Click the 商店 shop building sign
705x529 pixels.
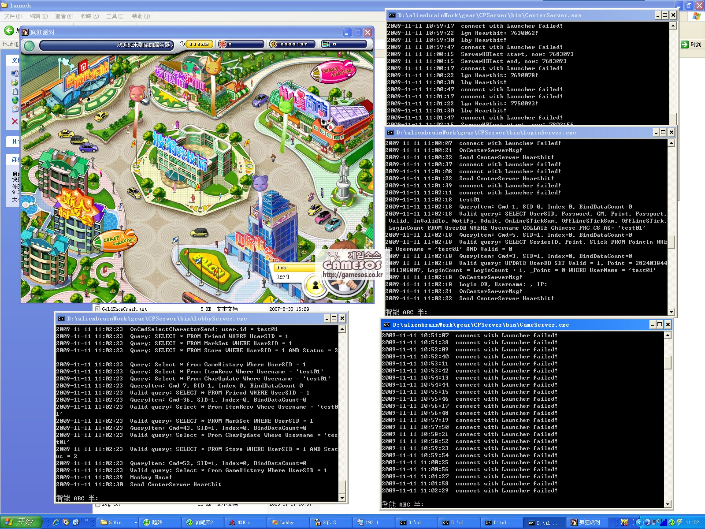304,101
